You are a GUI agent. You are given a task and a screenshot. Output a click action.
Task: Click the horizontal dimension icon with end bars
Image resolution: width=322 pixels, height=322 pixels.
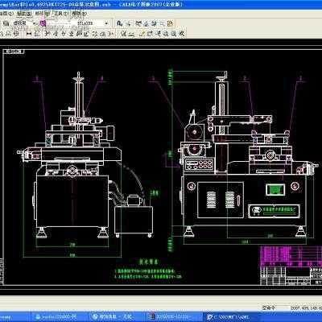29,34
